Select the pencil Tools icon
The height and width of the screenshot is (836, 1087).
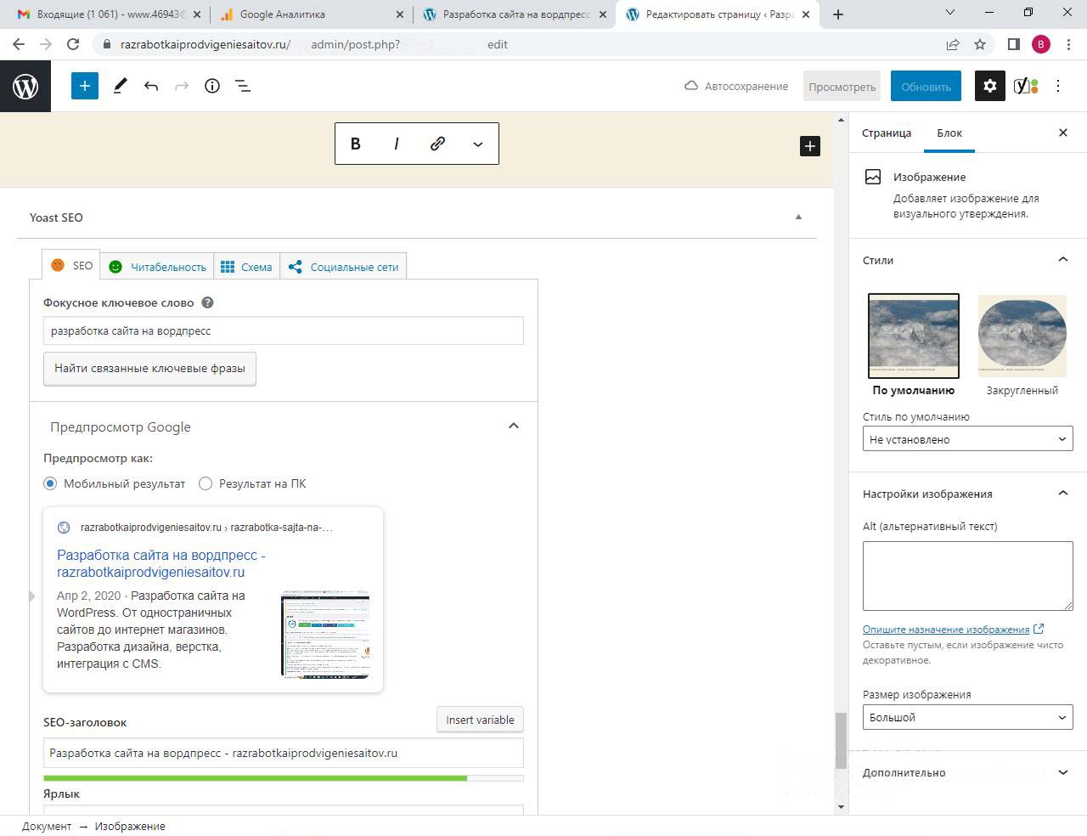pyautogui.click(x=120, y=86)
